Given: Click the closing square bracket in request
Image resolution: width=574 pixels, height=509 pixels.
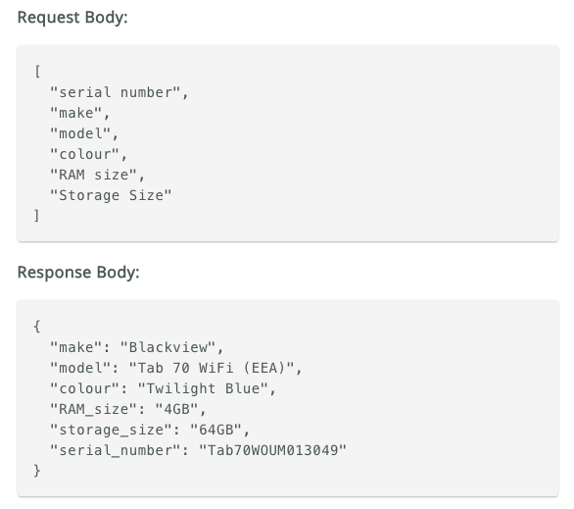Looking at the screenshot, I should 36,216.
